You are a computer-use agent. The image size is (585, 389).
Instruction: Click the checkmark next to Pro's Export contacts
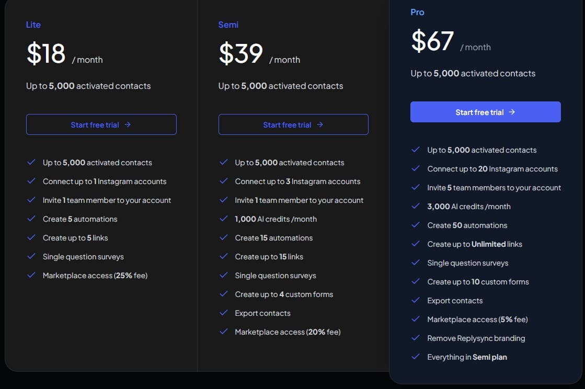[x=416, y=300]
